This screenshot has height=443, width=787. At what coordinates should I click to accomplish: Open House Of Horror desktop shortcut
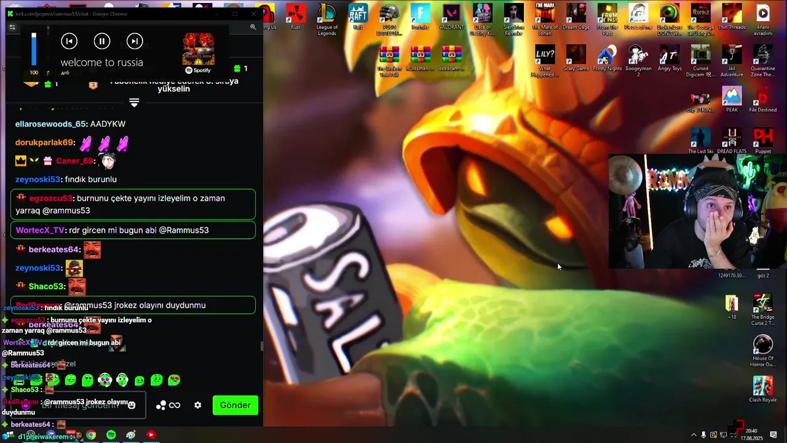[763, 351]
